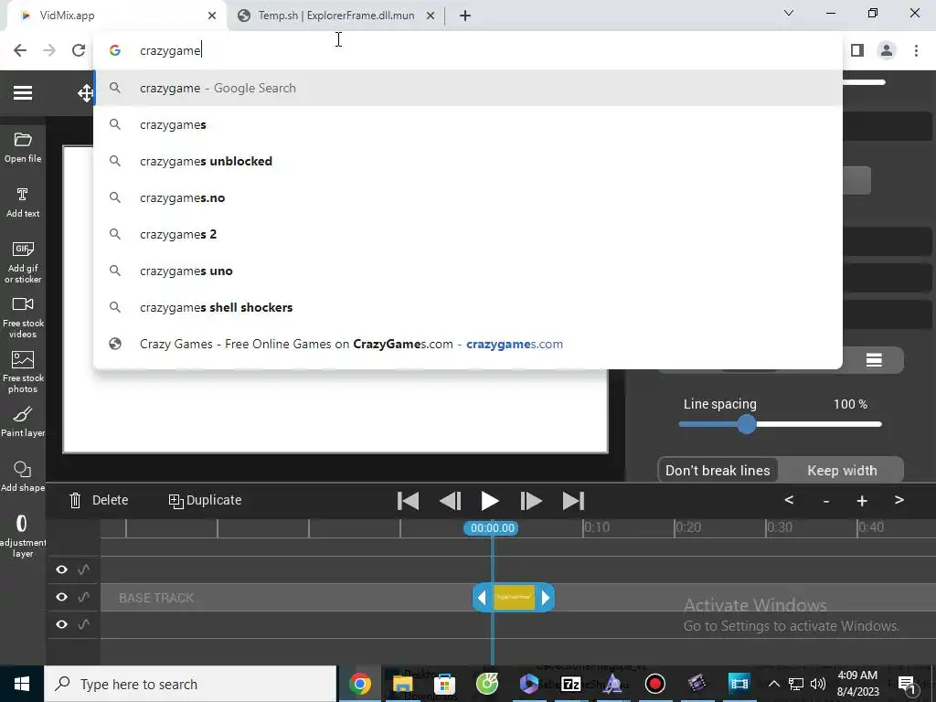Image resolution: width=936 pixels, height=702 pixels.
Task: Close the Temp.sh tab
Action: click(431, 16)
